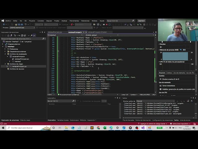Open the Mostrar salida de Depurar dropdown
Image resolution: width=198 pixels, height=149 pixels.
click(x=155, y=101)
